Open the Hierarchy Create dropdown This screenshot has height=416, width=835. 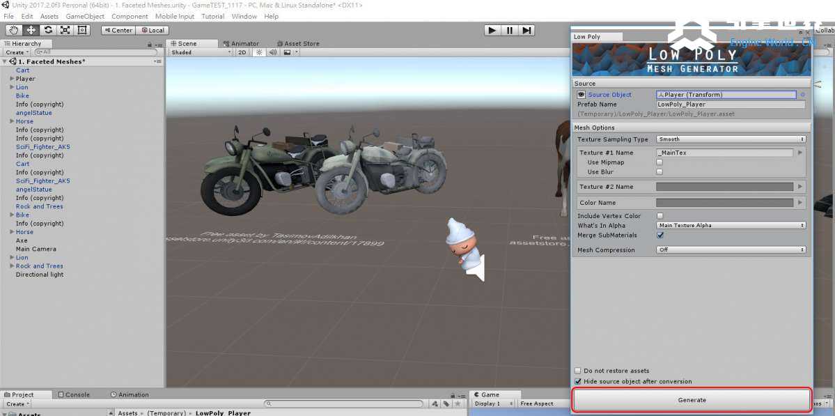click(17, 52)
